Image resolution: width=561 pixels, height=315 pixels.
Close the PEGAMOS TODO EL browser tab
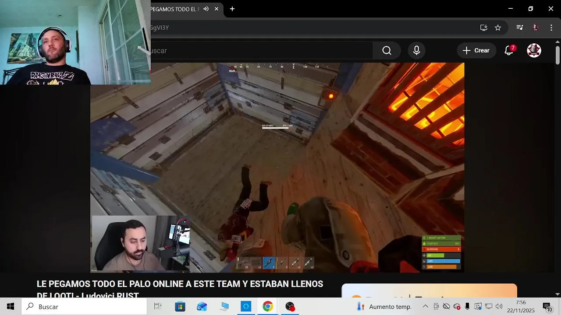(x=217, y=9)
